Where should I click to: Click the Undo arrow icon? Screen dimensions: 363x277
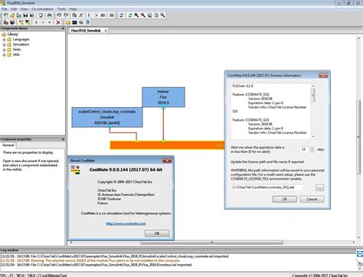point(59,15)
